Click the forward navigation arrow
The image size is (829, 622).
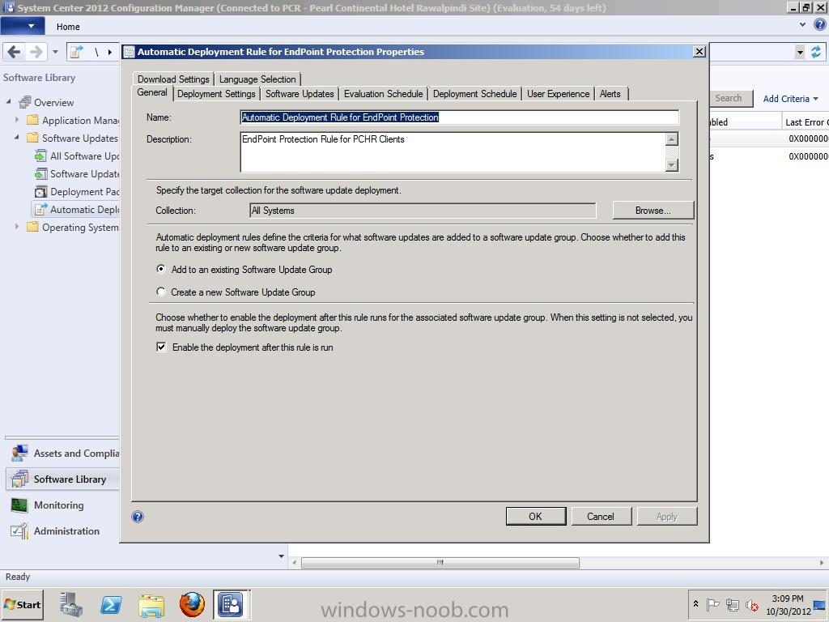[36, 52]
